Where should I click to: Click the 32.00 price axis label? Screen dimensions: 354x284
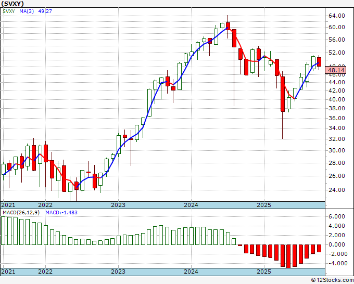coord(337,139)
